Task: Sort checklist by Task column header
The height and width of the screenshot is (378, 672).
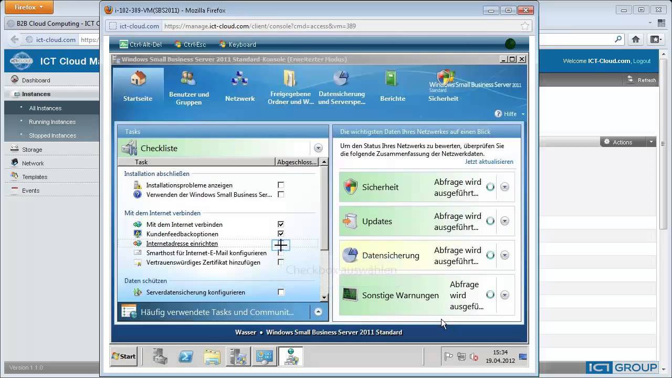Action: pos(197,162)
